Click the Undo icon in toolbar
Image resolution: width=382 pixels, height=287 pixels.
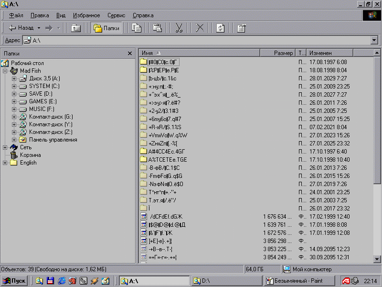(220, 28)
